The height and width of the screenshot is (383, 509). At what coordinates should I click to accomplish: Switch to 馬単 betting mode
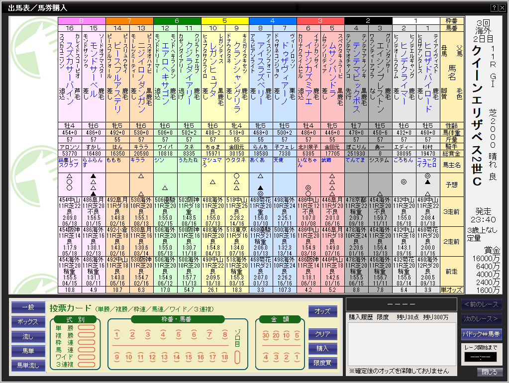(x=28, y=351)
